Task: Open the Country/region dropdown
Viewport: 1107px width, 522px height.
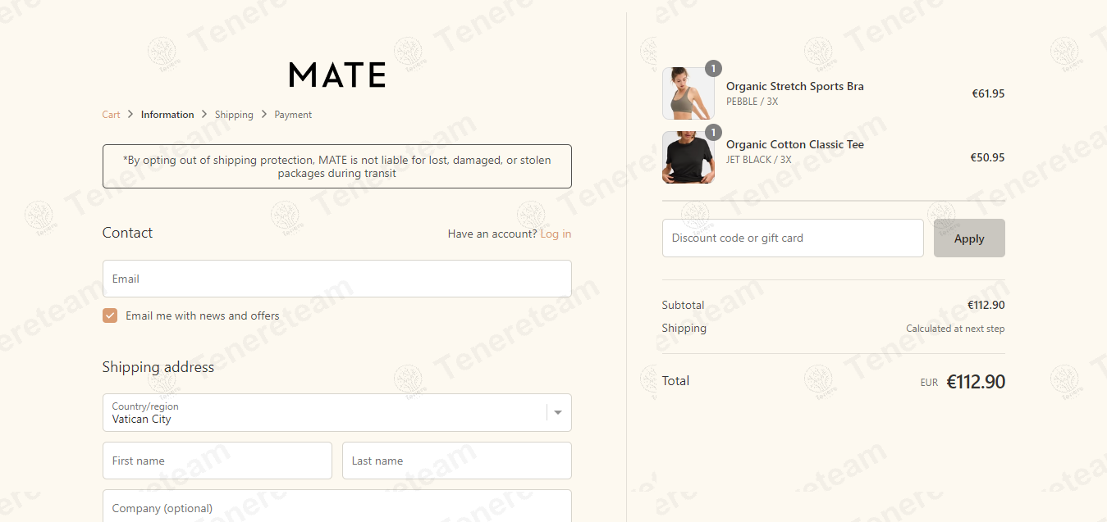Action: (336, 412)
